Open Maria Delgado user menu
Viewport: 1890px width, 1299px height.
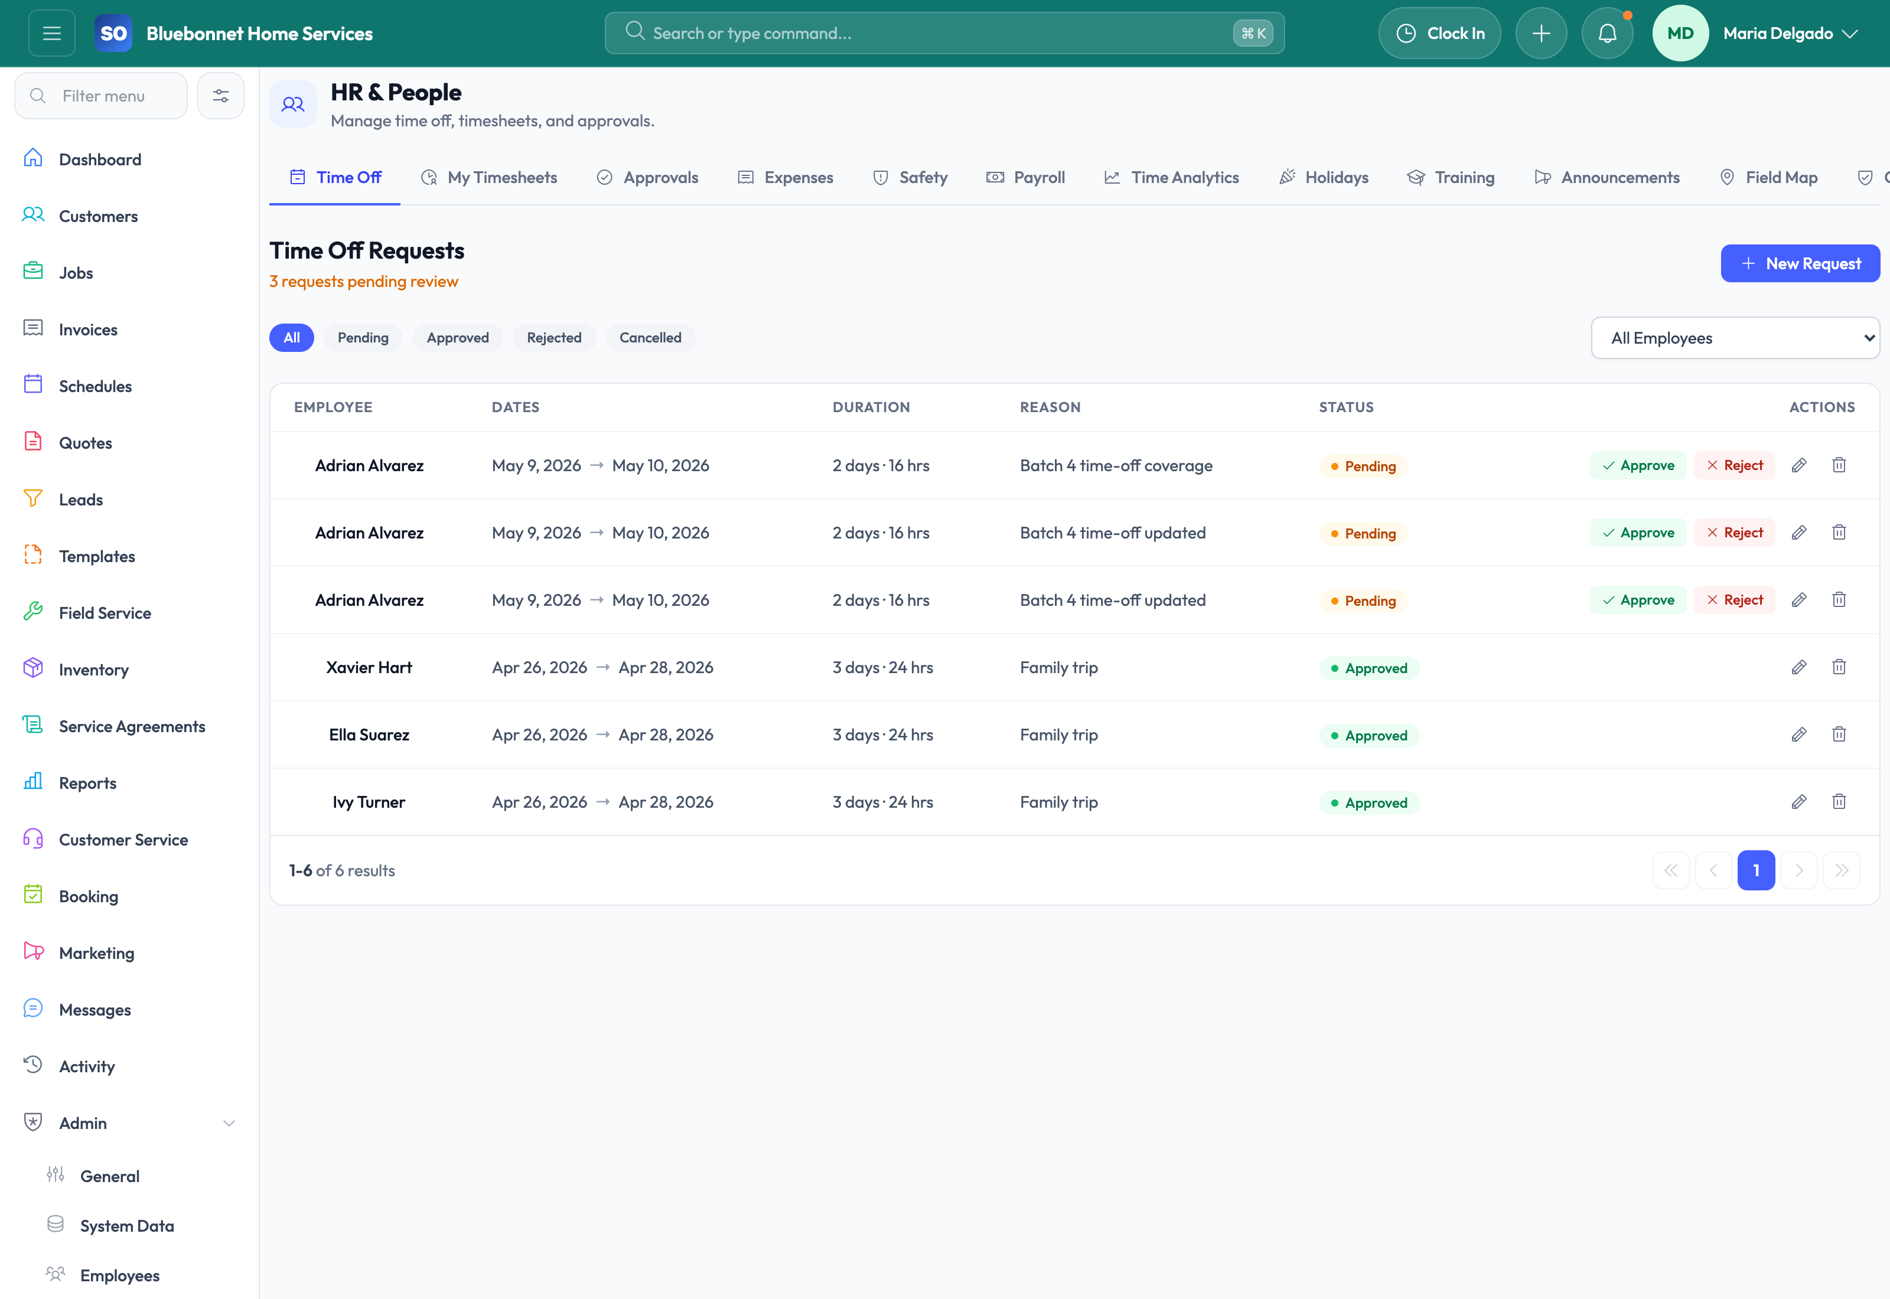(x=1791, y=34)
